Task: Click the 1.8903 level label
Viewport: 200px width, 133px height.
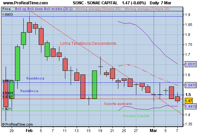Action: (x=8, y=15)
